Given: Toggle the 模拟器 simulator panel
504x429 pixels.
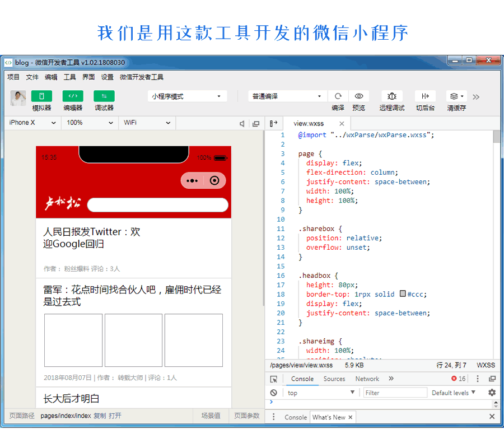Looking at the screenshot, I should [x=41, y=96].
